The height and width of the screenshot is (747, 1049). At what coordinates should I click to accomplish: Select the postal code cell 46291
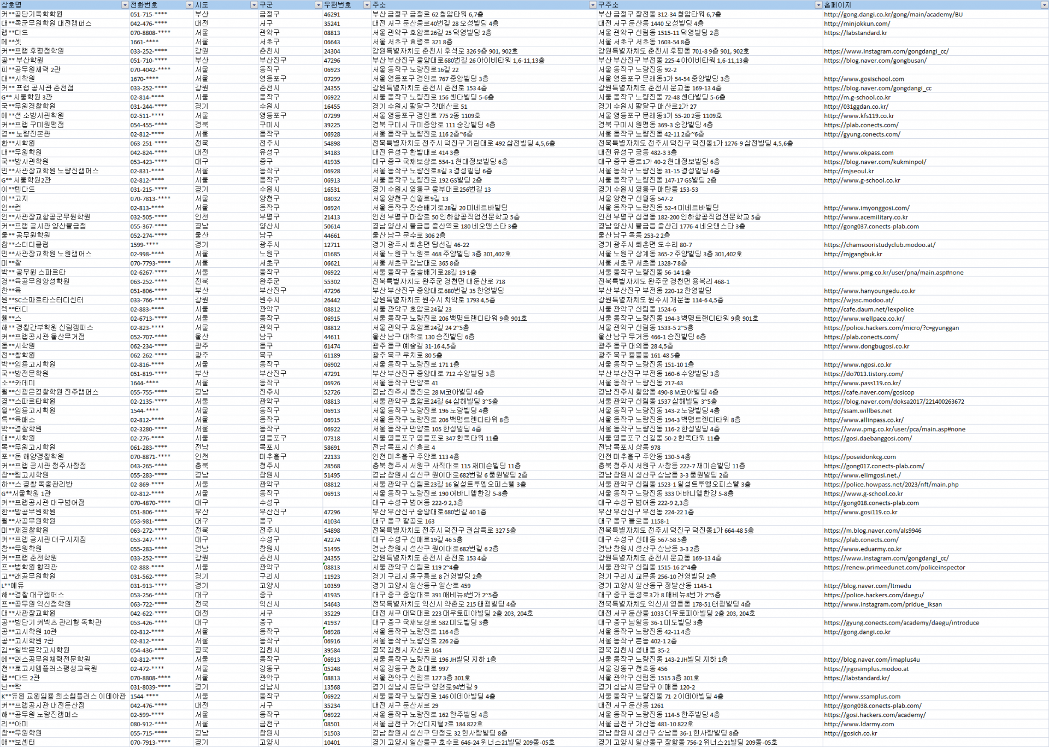click(332, 15)
